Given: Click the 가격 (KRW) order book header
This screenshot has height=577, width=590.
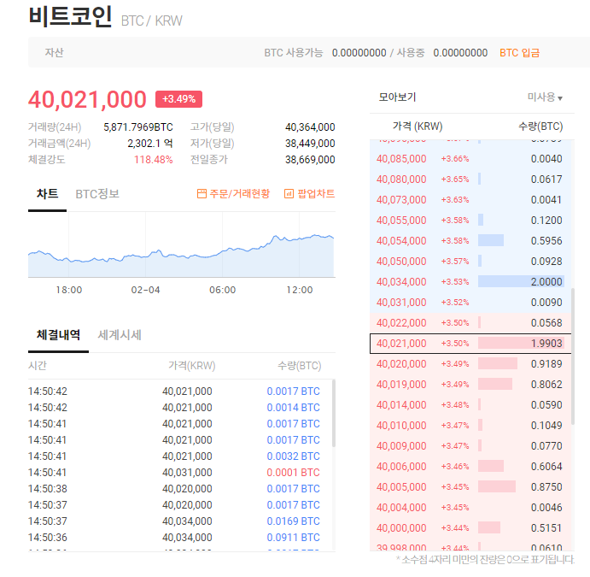Looking at the screenshot, I should point(418,127).
